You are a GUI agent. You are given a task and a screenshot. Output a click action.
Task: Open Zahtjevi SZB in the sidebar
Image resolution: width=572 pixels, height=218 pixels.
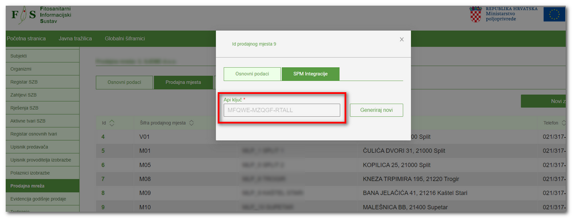coord(42,95)
